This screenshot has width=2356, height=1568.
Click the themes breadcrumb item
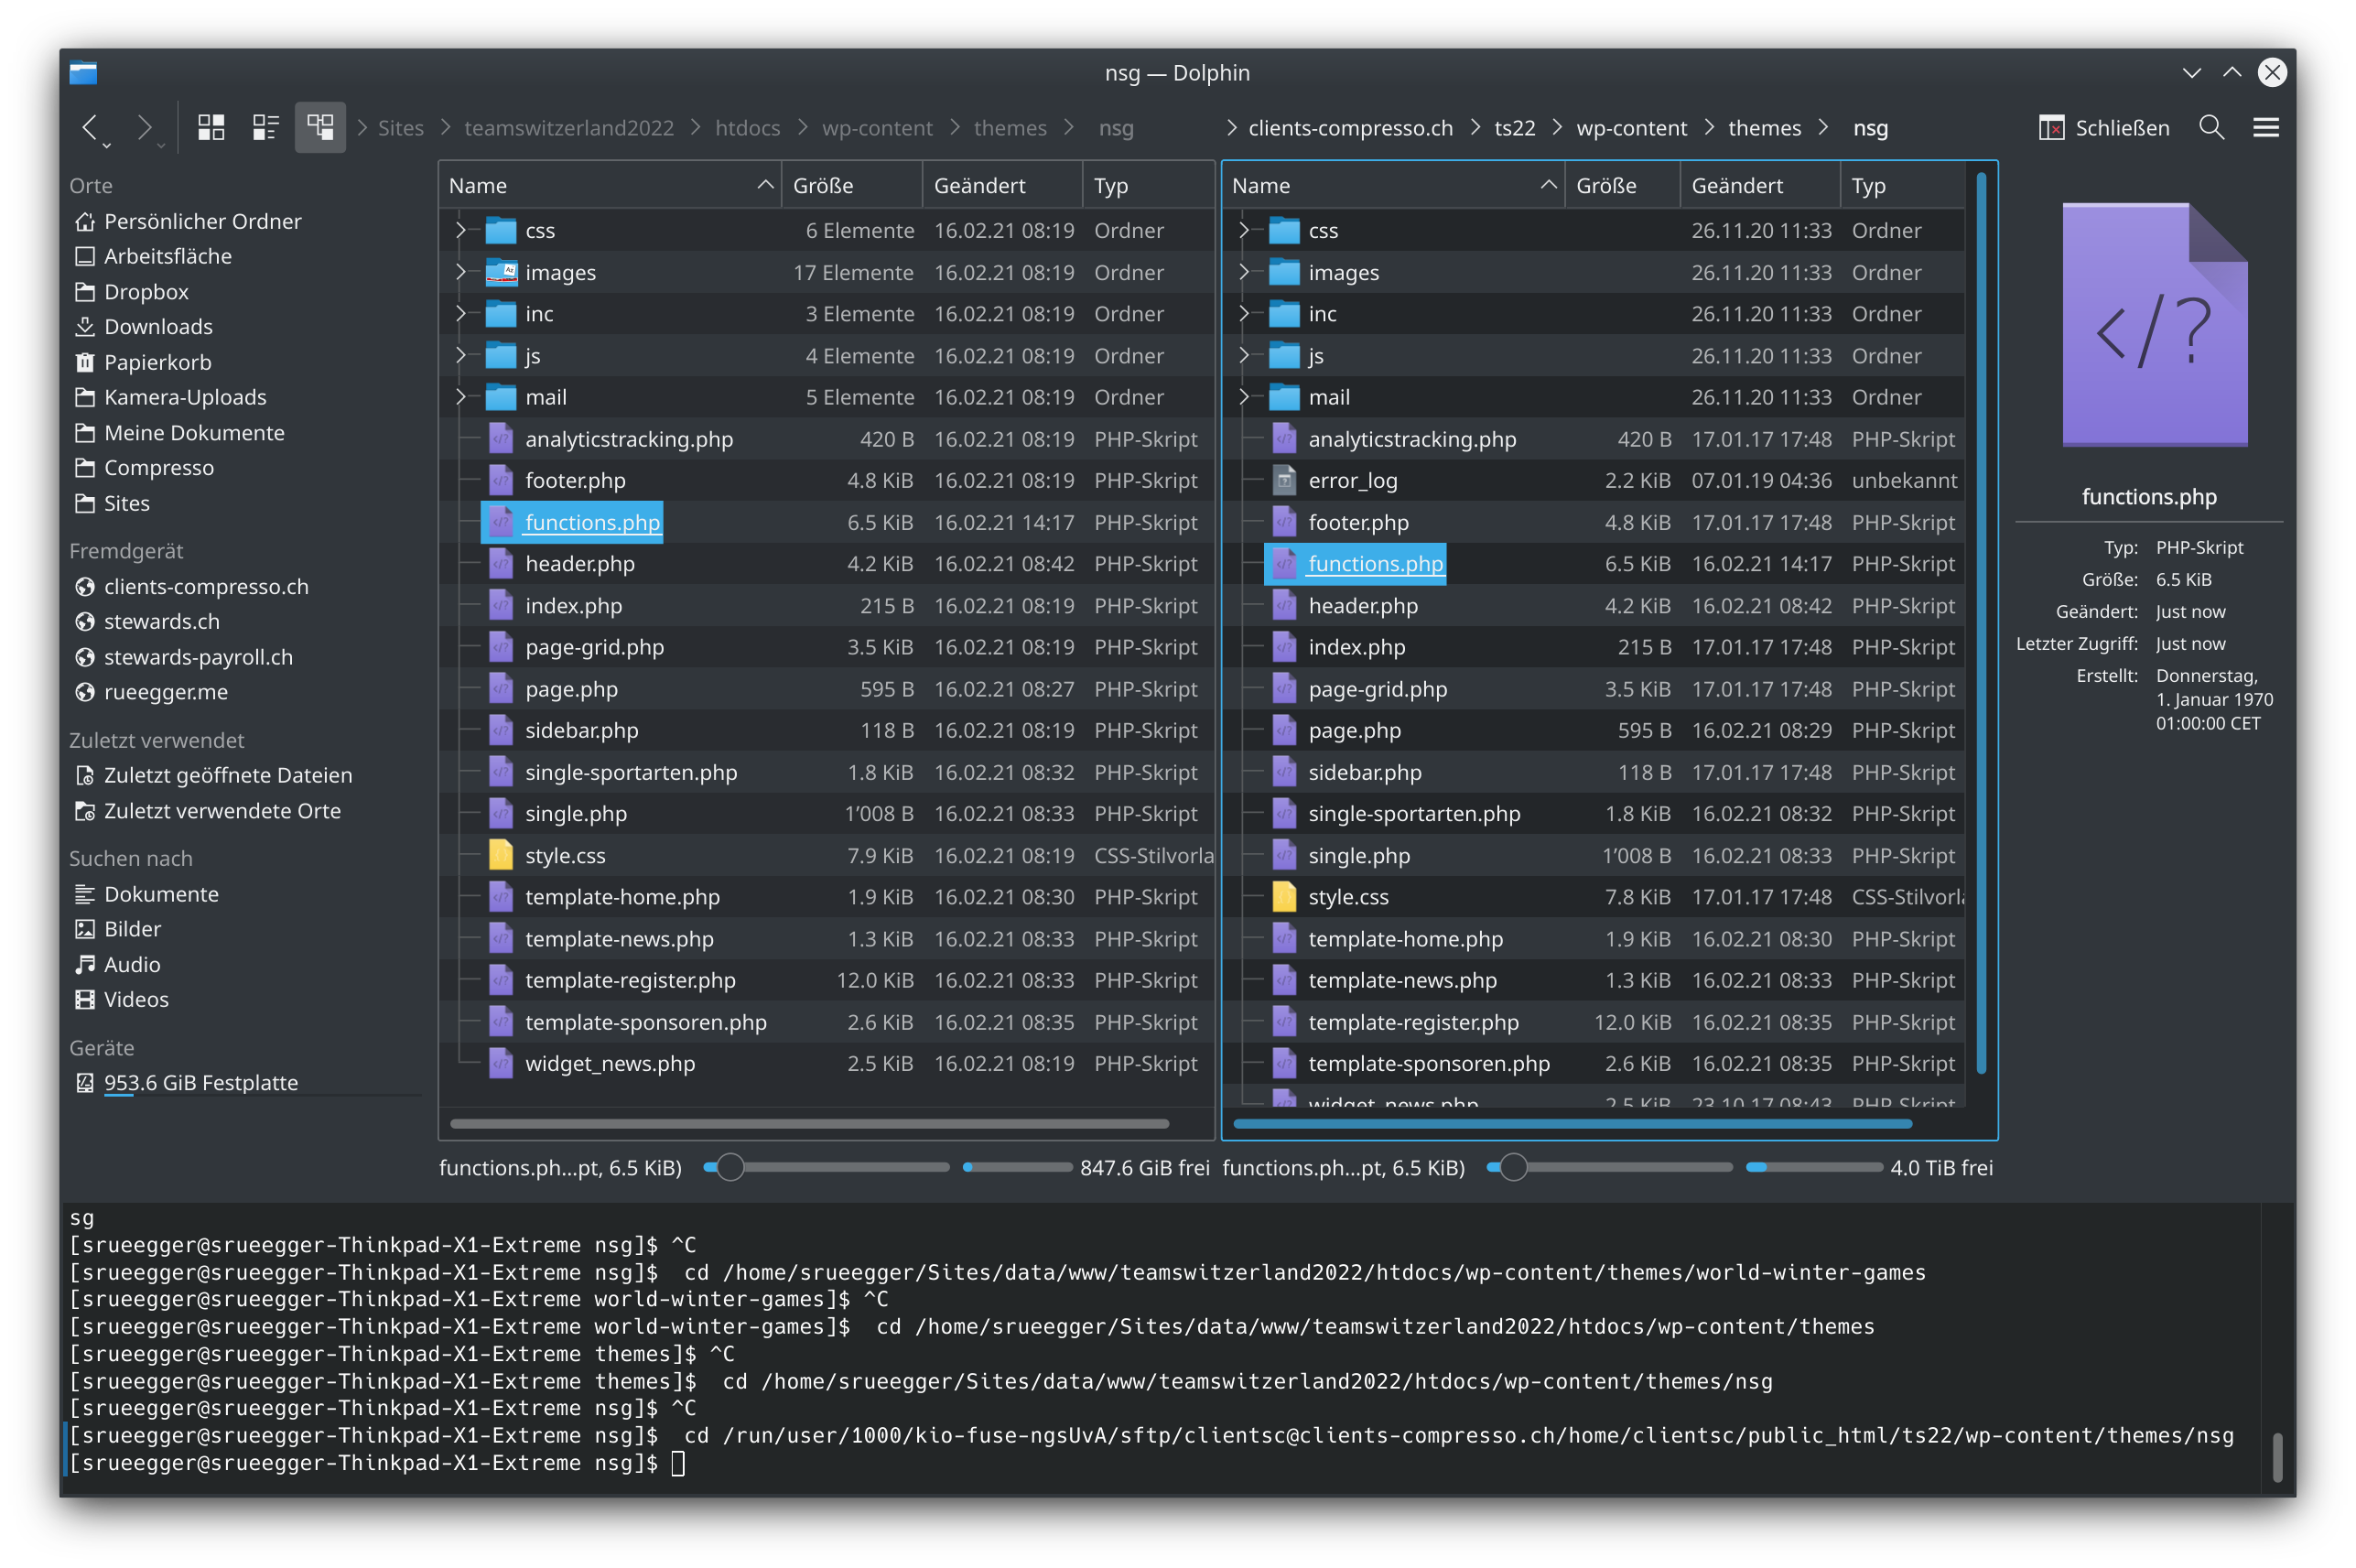click(1010, 127)
